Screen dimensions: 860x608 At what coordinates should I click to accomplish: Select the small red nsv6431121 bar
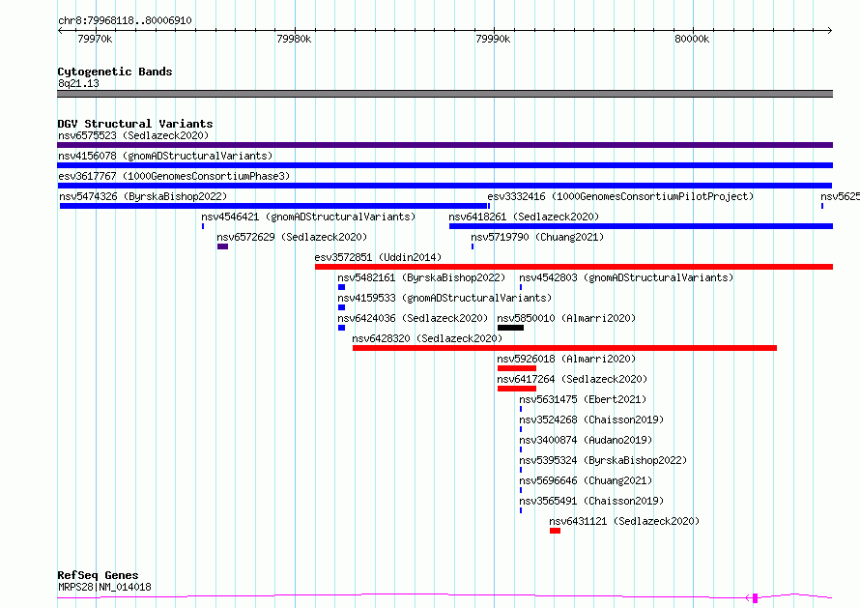tap(555, 532)
